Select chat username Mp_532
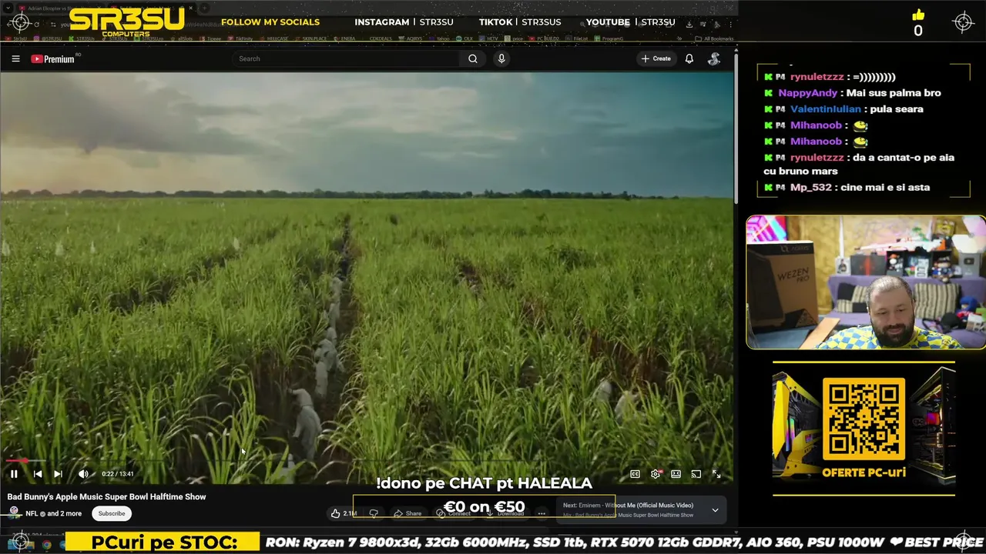 pos(811,188)
